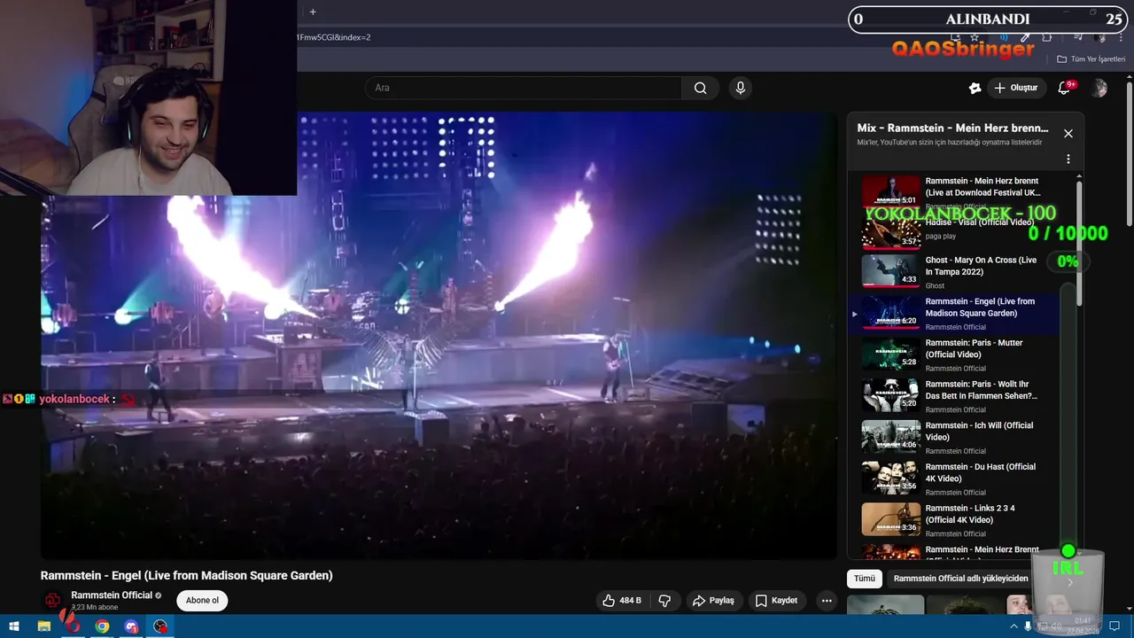Open the color picker eyedropper extension
The height and width of the screenshot is (638, 1134).
[1026, 37]
